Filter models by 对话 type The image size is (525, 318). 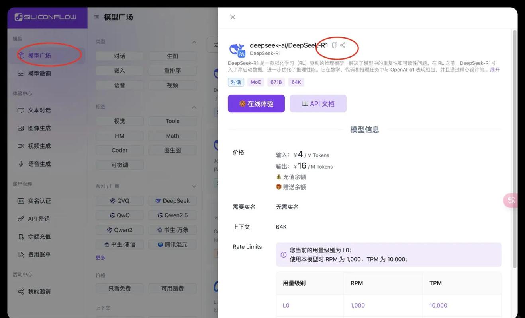pos(119,56)
